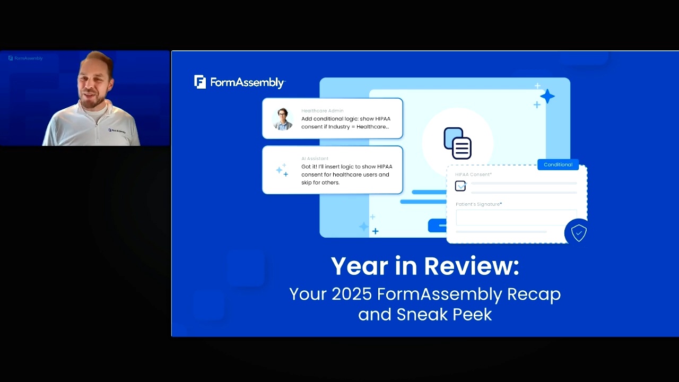Select the blue Conditional tag
Screen dimensions: 679x382
[558, 164]
